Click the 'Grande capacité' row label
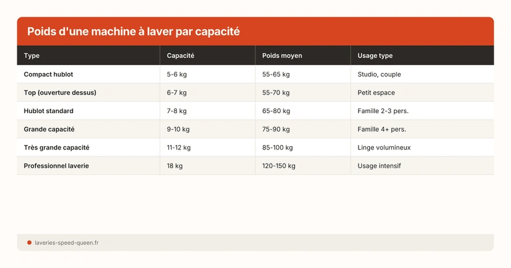511x268 pixels. [x=49, y=129]
